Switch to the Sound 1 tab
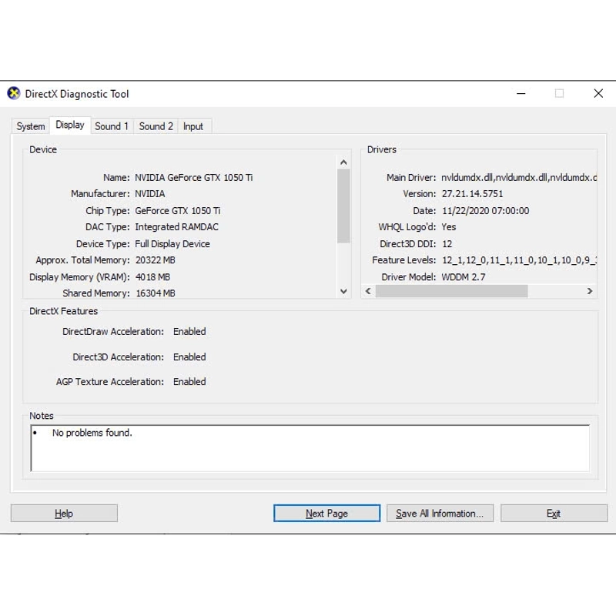The image size is (616, 616). tap(112, 126)
